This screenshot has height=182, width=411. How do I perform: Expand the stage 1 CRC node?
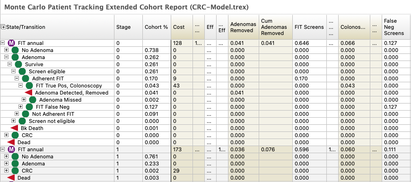coord(7,171)
